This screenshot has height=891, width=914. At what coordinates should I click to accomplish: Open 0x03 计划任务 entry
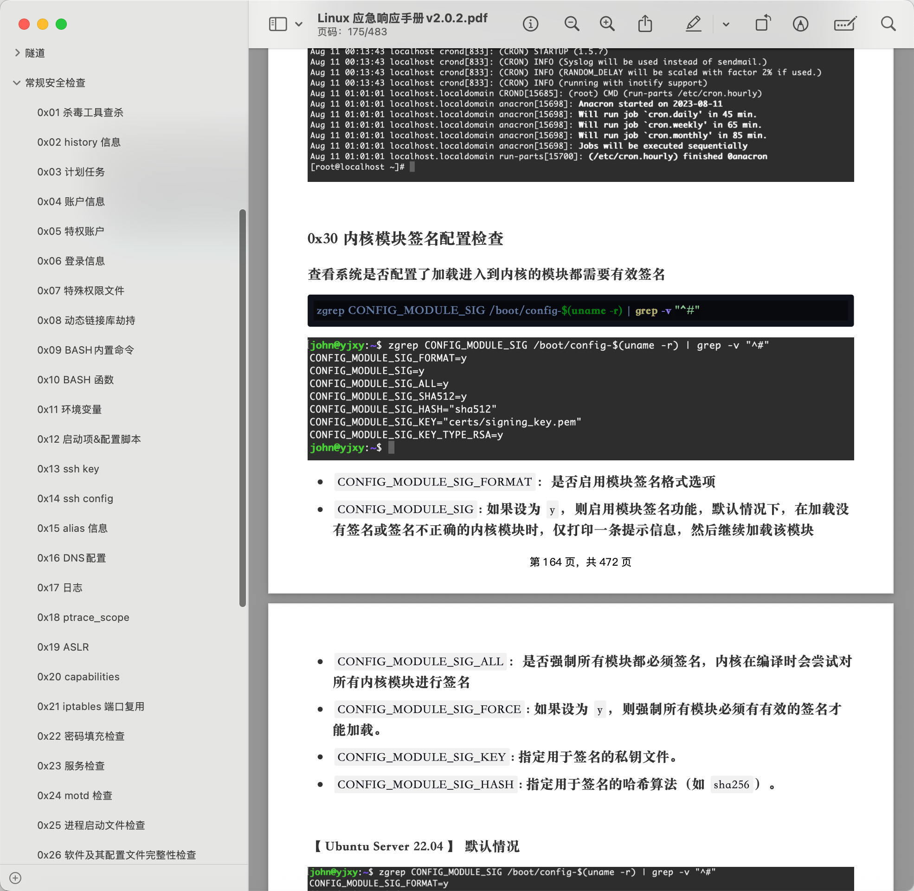point(71,172)
